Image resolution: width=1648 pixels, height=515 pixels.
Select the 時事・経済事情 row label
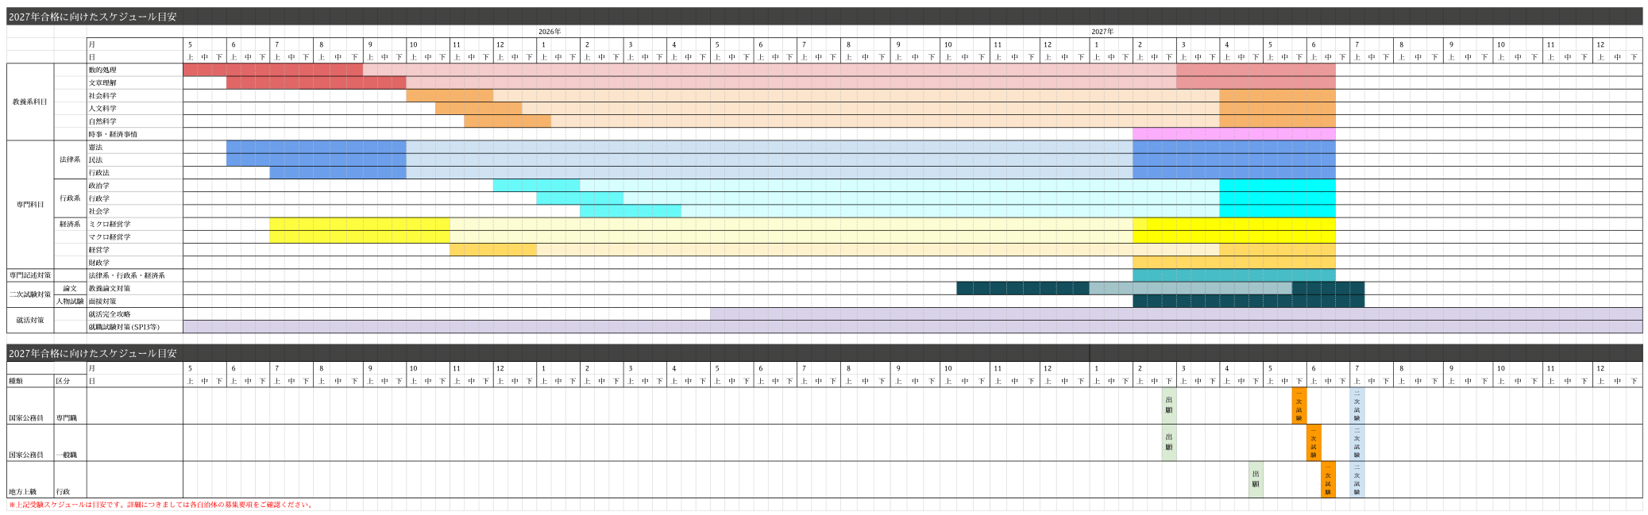(113, 134)
